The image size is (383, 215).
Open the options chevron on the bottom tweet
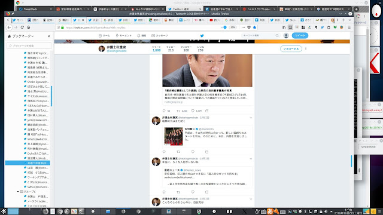pyautogui.click(x=251, y=199)
